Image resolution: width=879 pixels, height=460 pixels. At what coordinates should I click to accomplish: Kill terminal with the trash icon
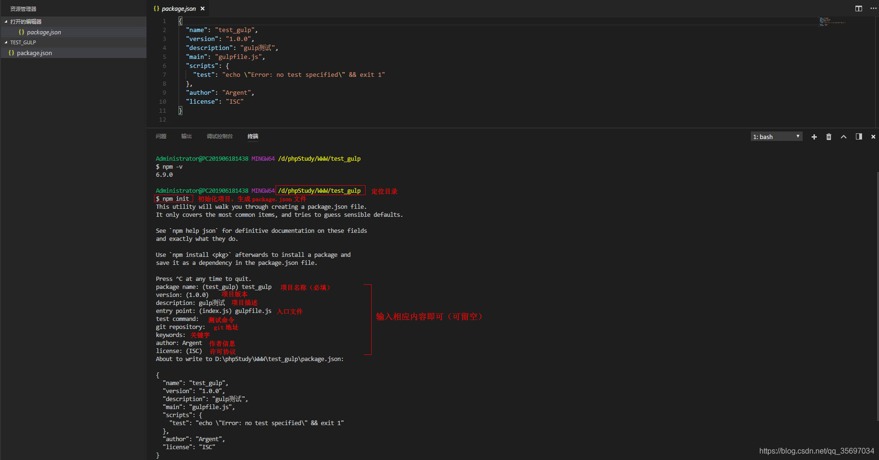tap(829, 137)
